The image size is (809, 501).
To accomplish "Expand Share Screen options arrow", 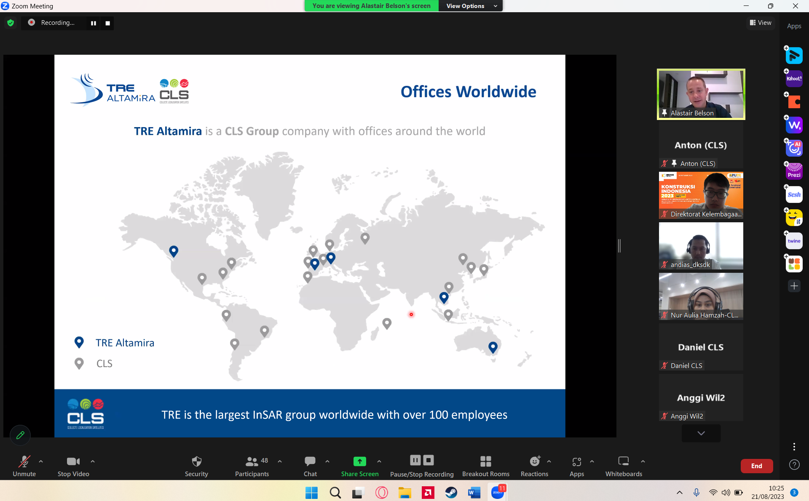I will pos(379,461).
